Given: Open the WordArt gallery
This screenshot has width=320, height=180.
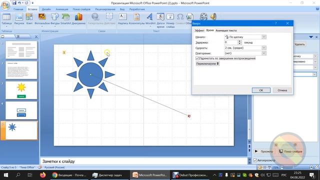Looking at the screenshot, I should coord(150,20).
